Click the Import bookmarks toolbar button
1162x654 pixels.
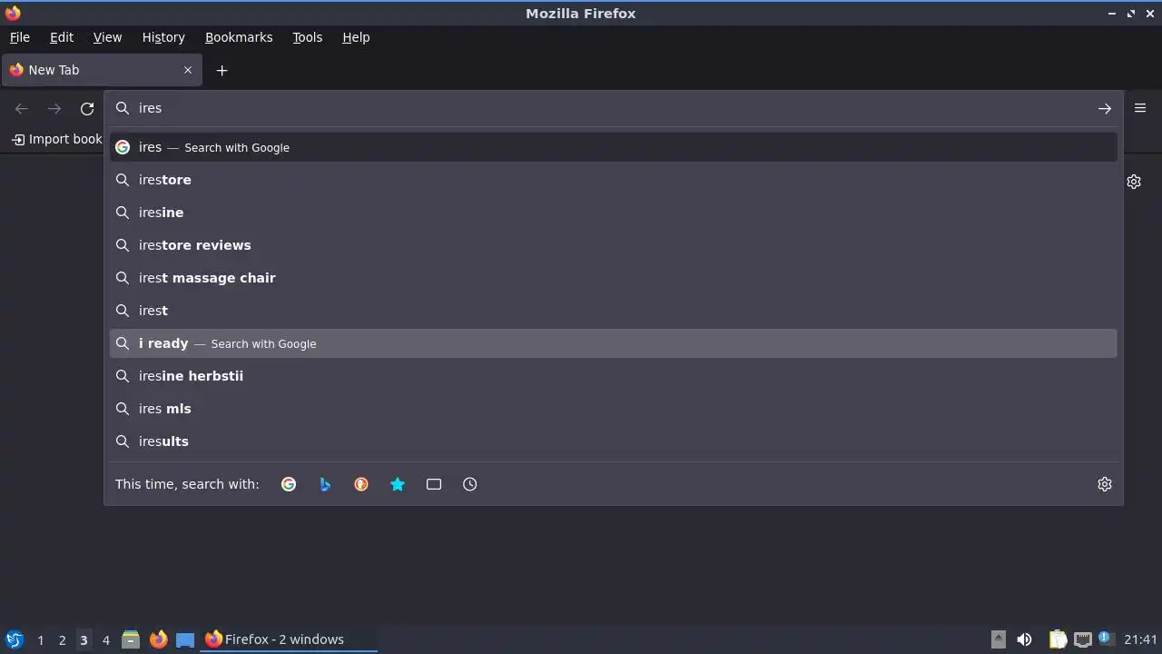pos(56,139)
